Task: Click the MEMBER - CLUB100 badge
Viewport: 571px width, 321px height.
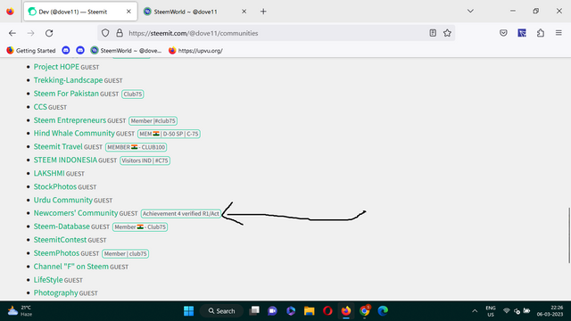Action: click(137, 147)
